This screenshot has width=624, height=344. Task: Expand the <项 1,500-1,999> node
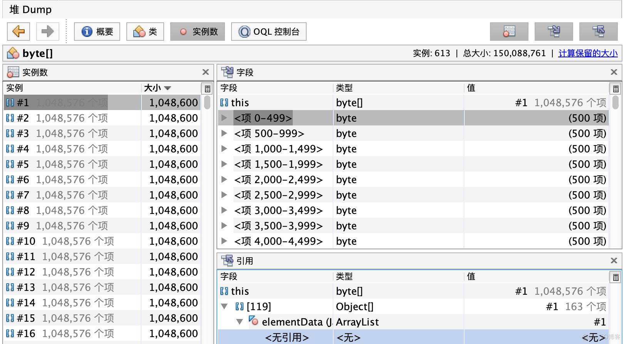[224, 164]
